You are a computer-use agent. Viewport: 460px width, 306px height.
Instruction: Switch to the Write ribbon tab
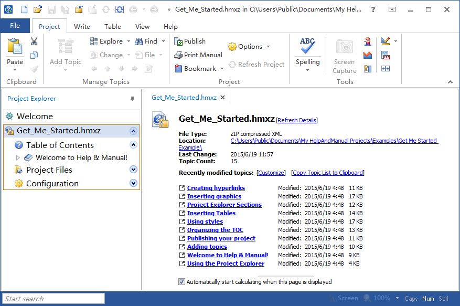(82, 26)
